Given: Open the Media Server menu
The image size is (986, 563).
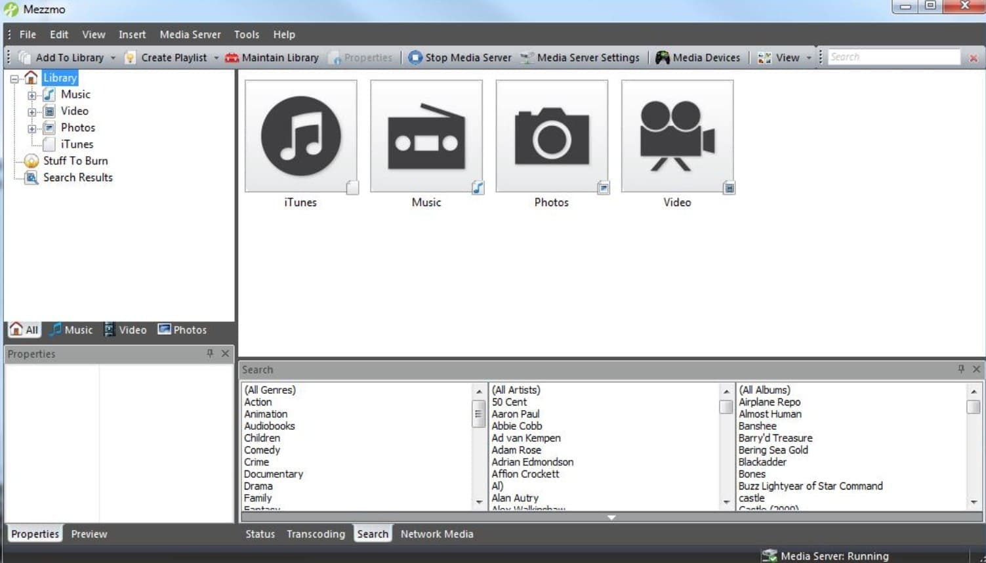Looking at the screenshot, I should [190, 35].
